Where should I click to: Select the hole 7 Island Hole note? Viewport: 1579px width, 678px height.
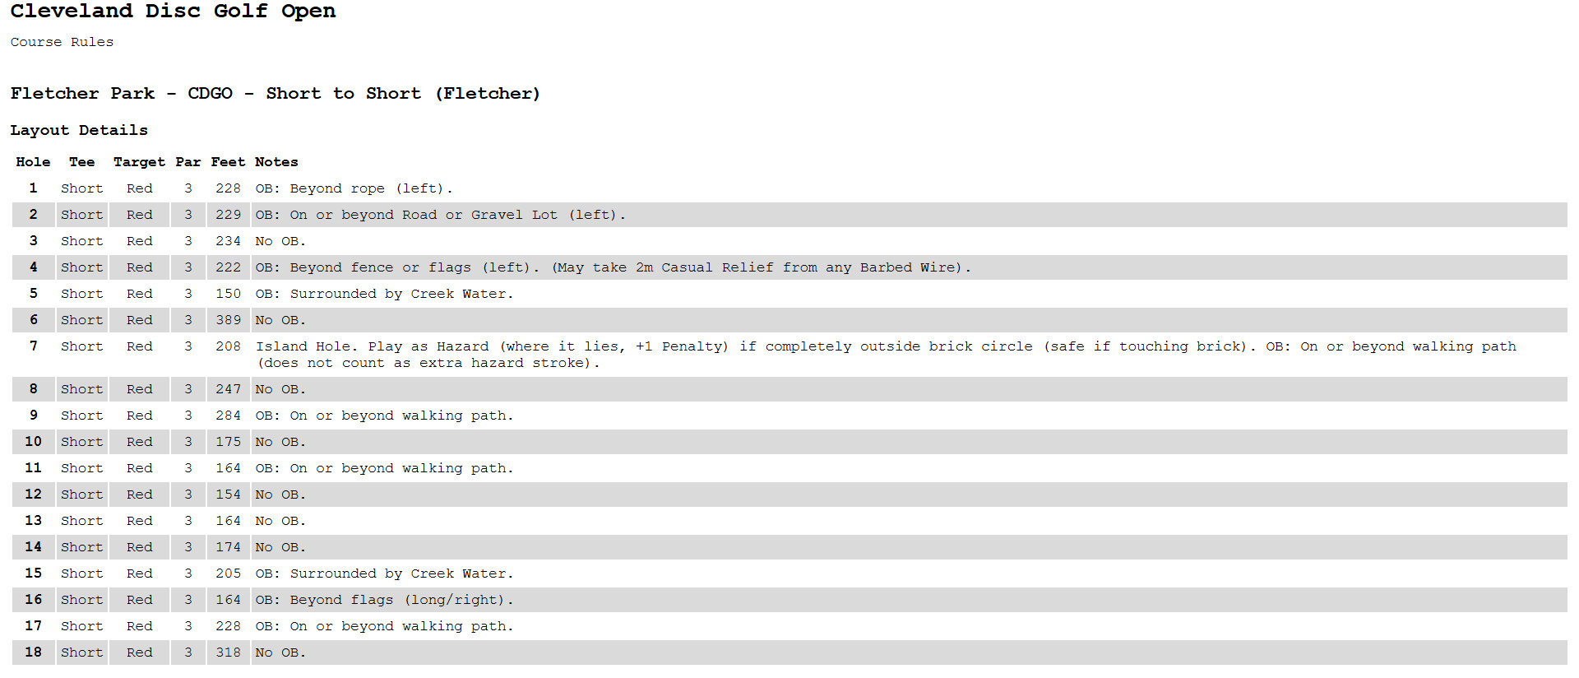point(886,355)
